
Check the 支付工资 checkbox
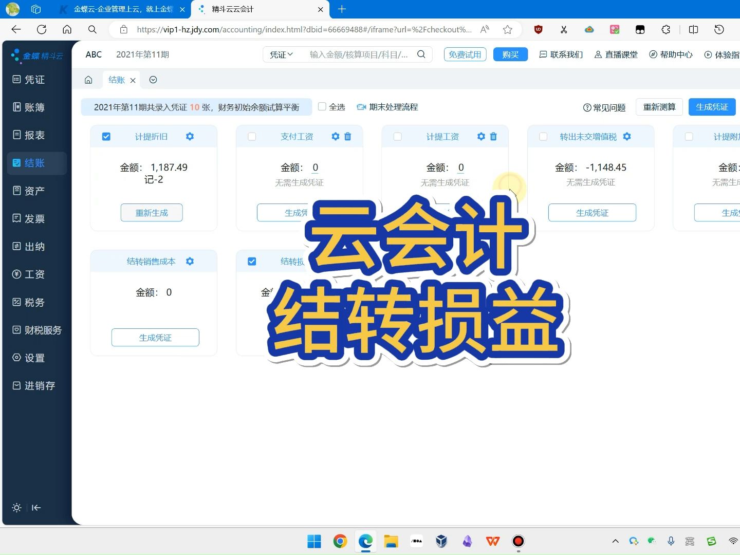(x=252, y=137)
